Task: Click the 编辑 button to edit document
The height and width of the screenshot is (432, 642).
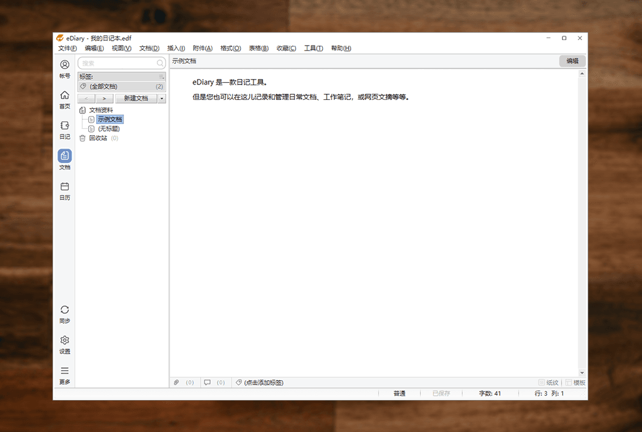Action: 572,61
